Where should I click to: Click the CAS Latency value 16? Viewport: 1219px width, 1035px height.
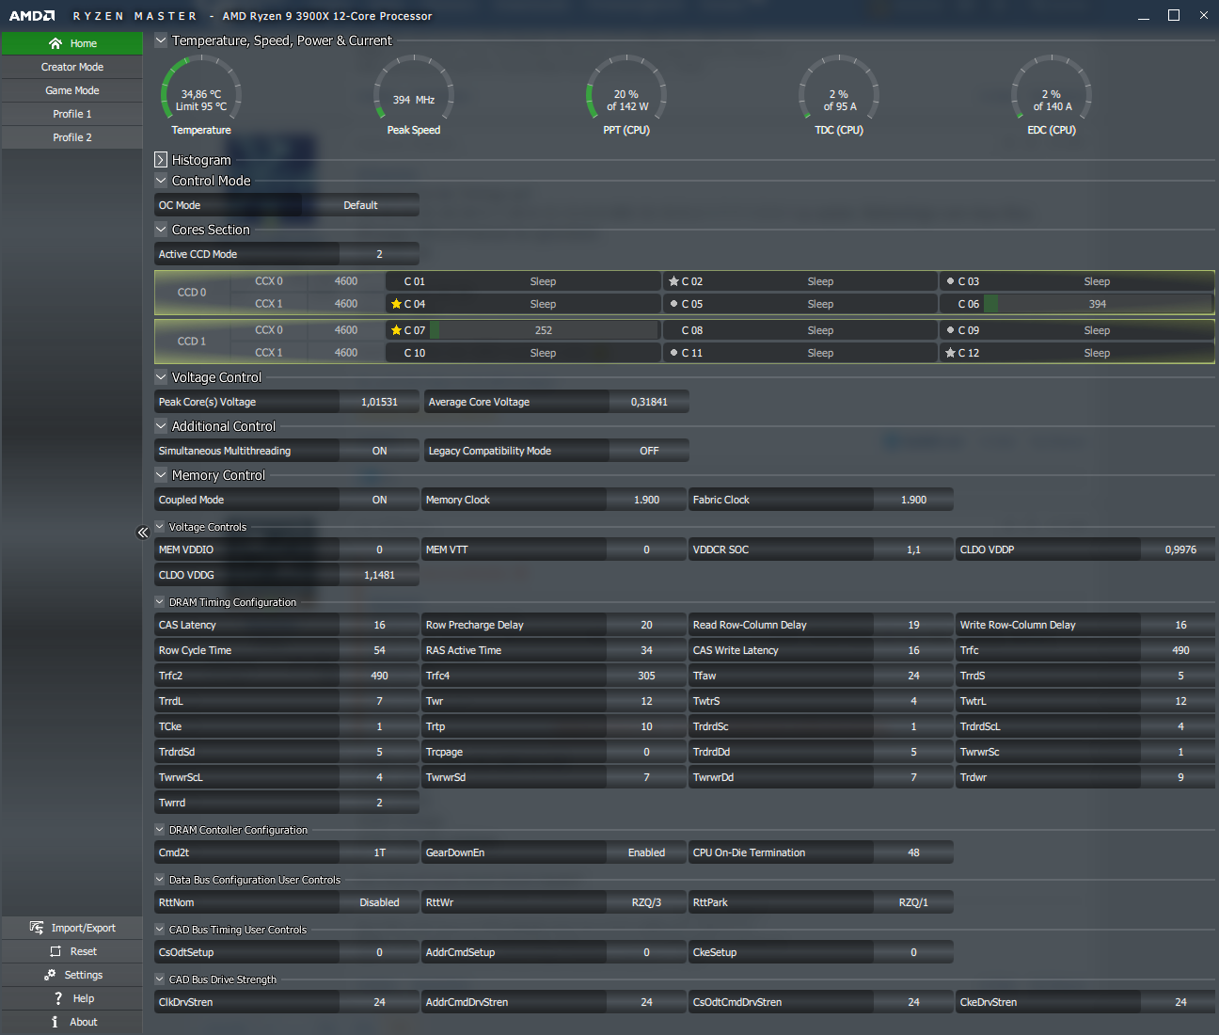[379, 625]
